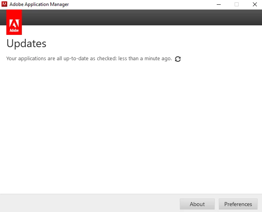Close the Adobe Application Manager window
Image resolution: width=262 pixels, height=212 pixels.
point(254,4)
